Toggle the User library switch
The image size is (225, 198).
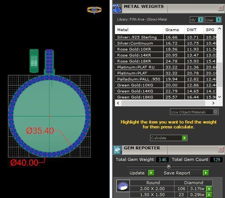pos(213,20)
